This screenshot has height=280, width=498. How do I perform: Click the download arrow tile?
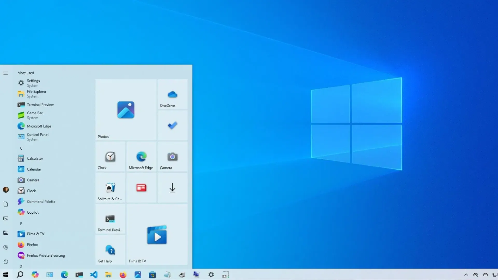point(172,188)
